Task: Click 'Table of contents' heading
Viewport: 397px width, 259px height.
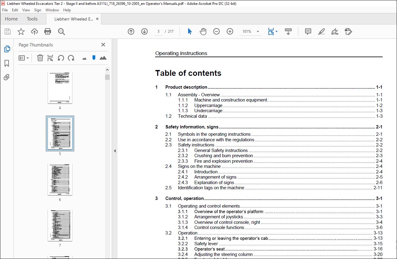Action: pos(188,73)
